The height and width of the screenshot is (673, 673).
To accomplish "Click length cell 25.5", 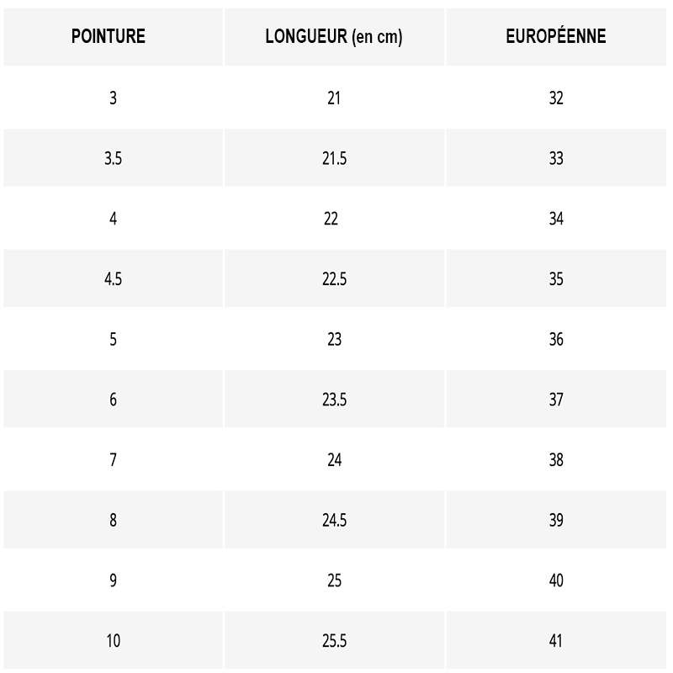I will coord(334,641).
